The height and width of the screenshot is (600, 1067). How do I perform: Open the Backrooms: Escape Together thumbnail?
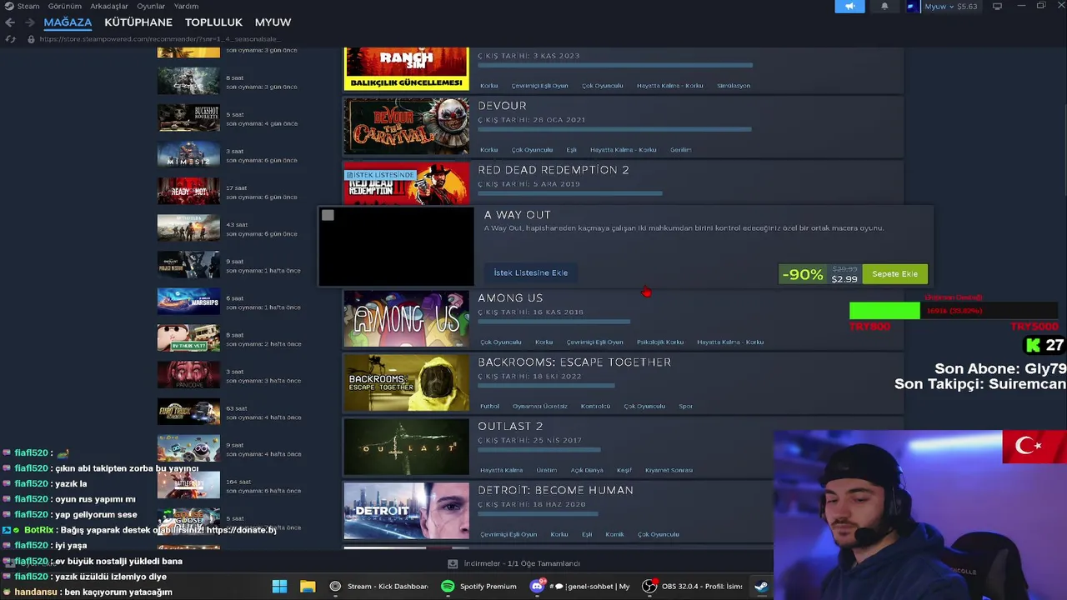coord(407,382)
